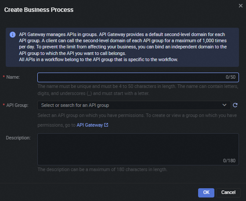The height and width of the screenshot is (201, 246).
Task: Click the 0/50 character counter
Action: [x=231, y=77]
